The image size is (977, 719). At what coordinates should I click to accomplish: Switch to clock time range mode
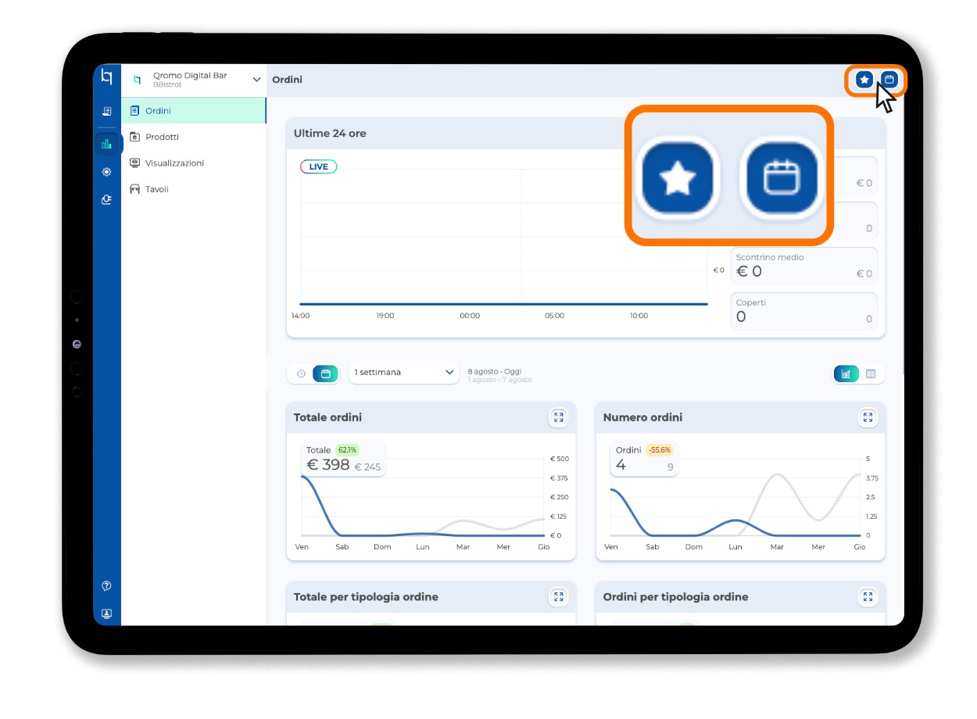[x=301, y=374]
